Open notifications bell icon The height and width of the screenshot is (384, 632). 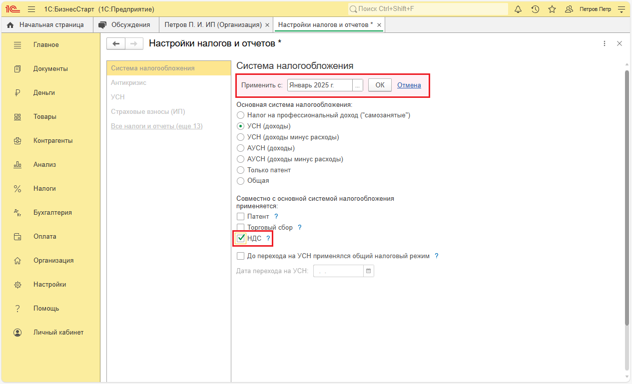(x=518, y=9)
